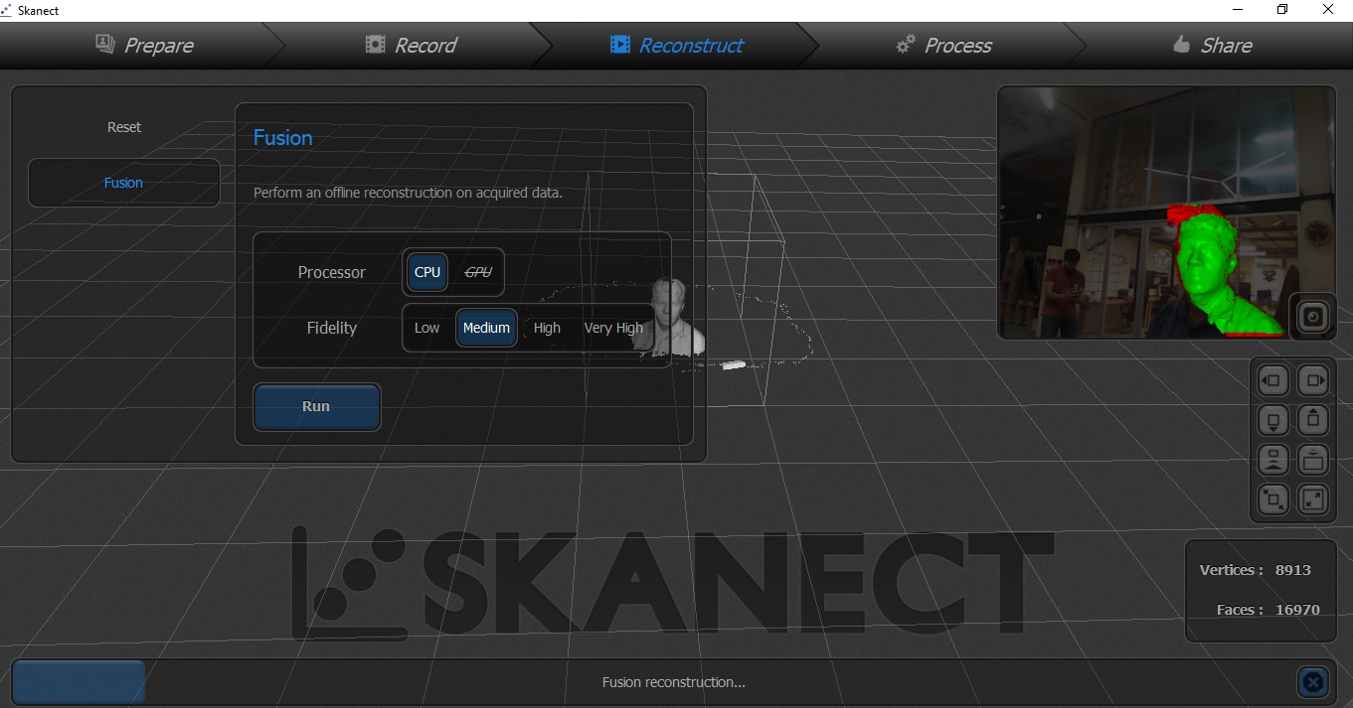Screen dimensions: 1353x708
Task: Click the Fidelity label
Action: 331,328
